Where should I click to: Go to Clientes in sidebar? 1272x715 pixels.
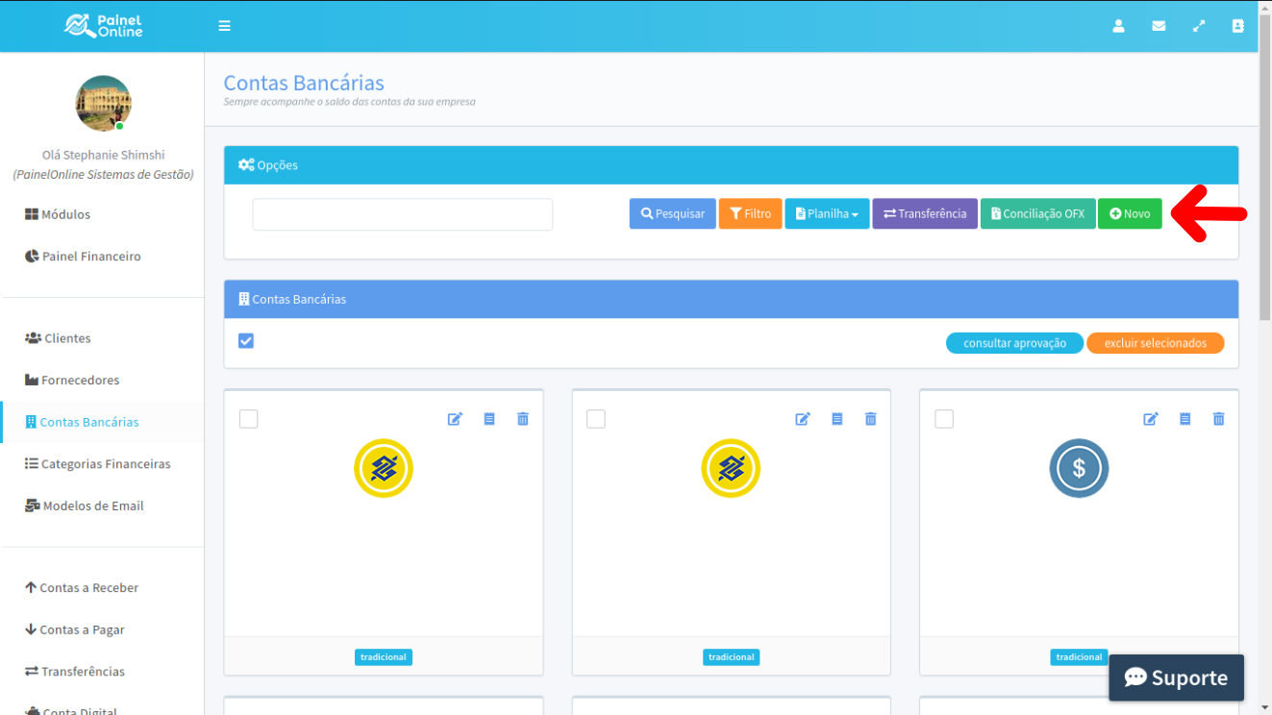coord(58,338)
